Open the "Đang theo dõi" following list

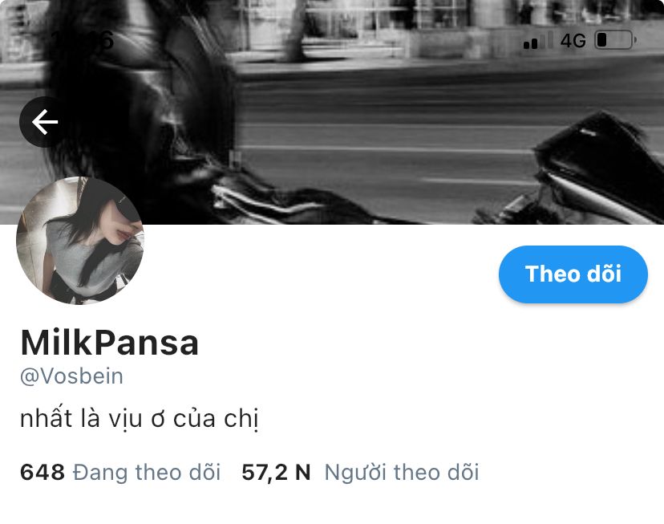147,473
